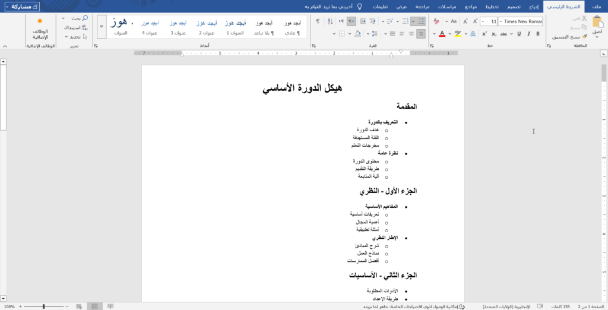This screenshot has width=608, height=310.
Task: Click the font size box showing 11
Action: tap(489, 21)
